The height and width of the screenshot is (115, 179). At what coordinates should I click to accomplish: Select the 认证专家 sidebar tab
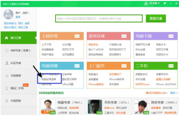pyautogui.click(x=19, y=63)
